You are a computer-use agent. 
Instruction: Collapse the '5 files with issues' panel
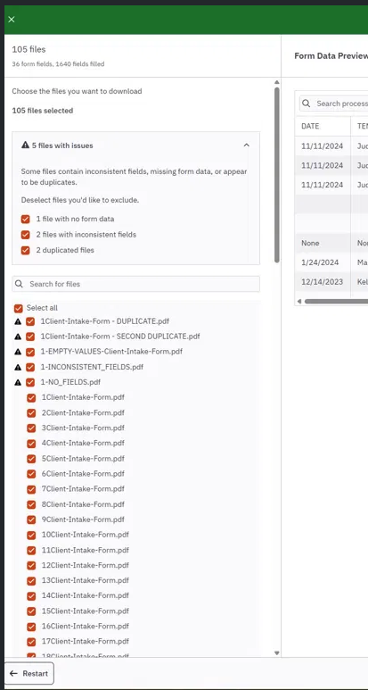point(246,145)
